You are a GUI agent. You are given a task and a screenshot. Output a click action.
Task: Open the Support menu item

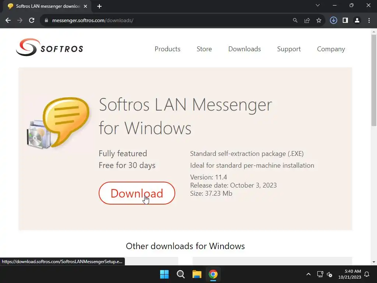click(289, 49)
